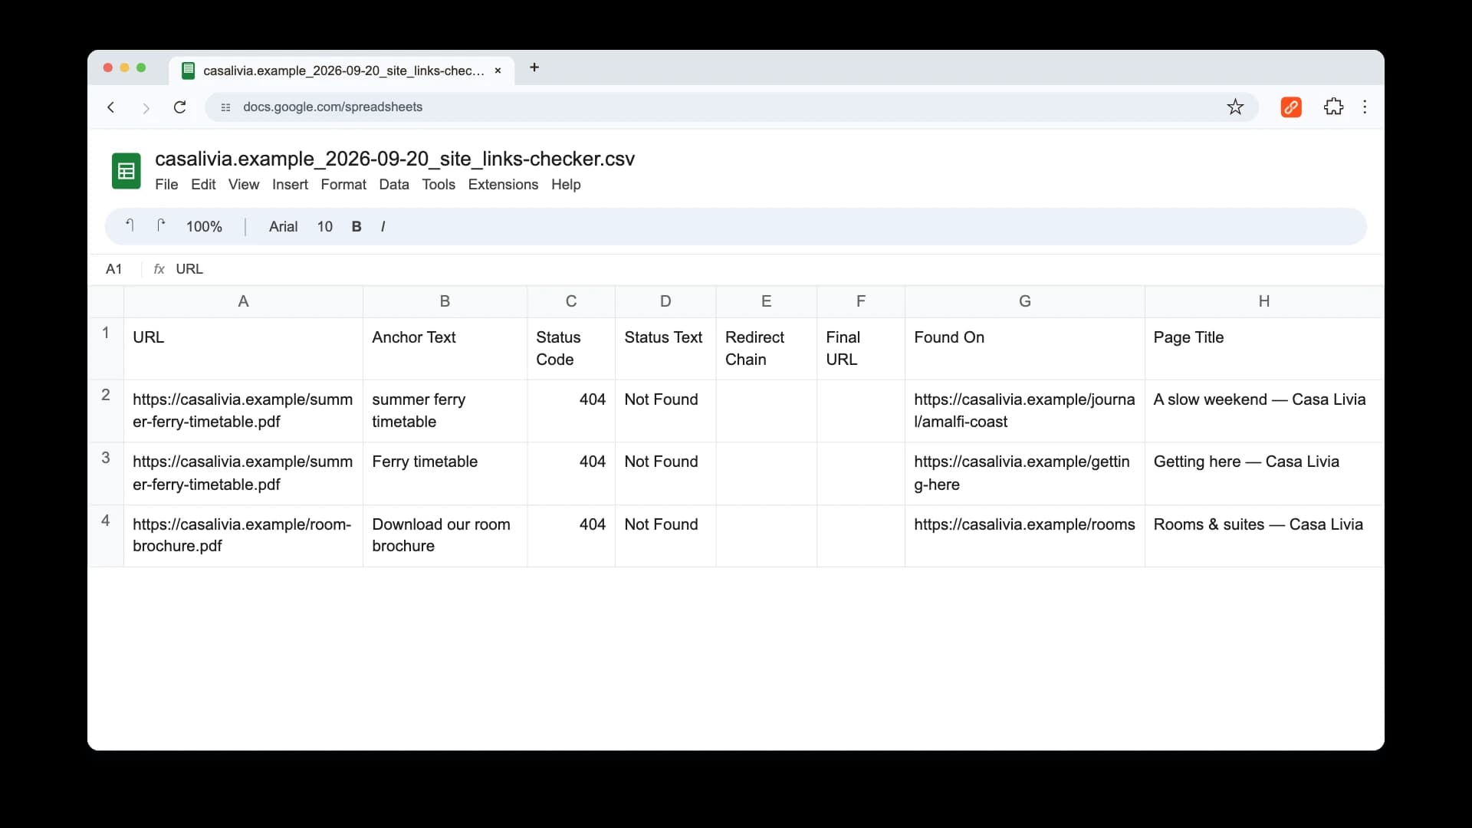
Task: Select cell 'Getting here — Casa Livia'
Action: pos(1263,473)
